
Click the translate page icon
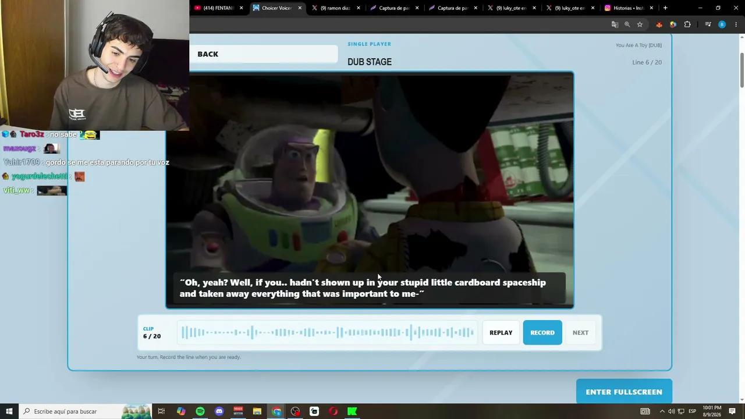point(615,24)
